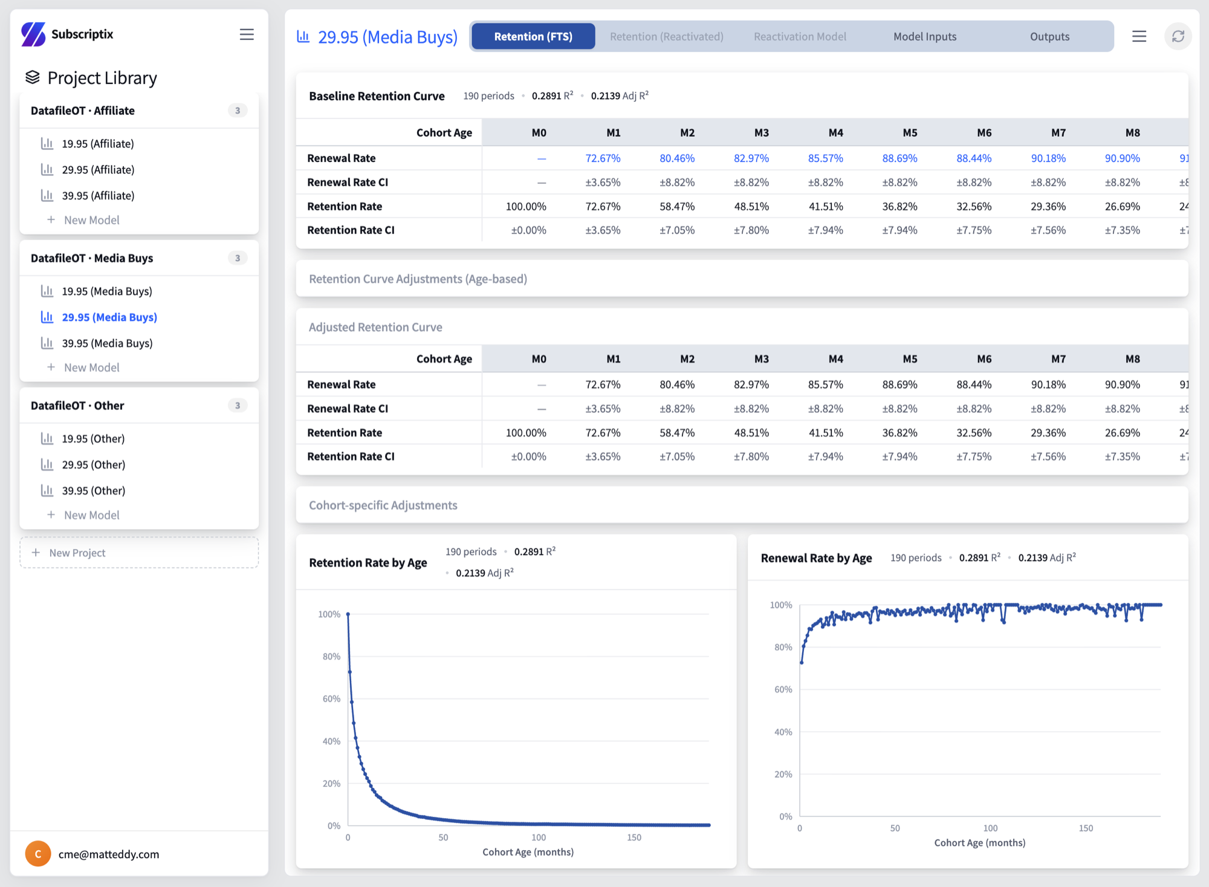The width and height of the screenshot is (1209, 887).
Task: Add New Model under DatafileOT Other
Action: pos(83,515)
